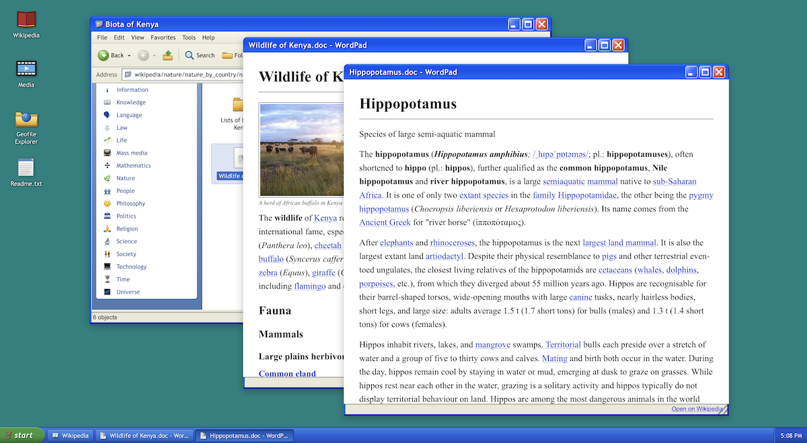Select the Society icon in sidebar
The image size is (807, 443).
coord(107,254)
